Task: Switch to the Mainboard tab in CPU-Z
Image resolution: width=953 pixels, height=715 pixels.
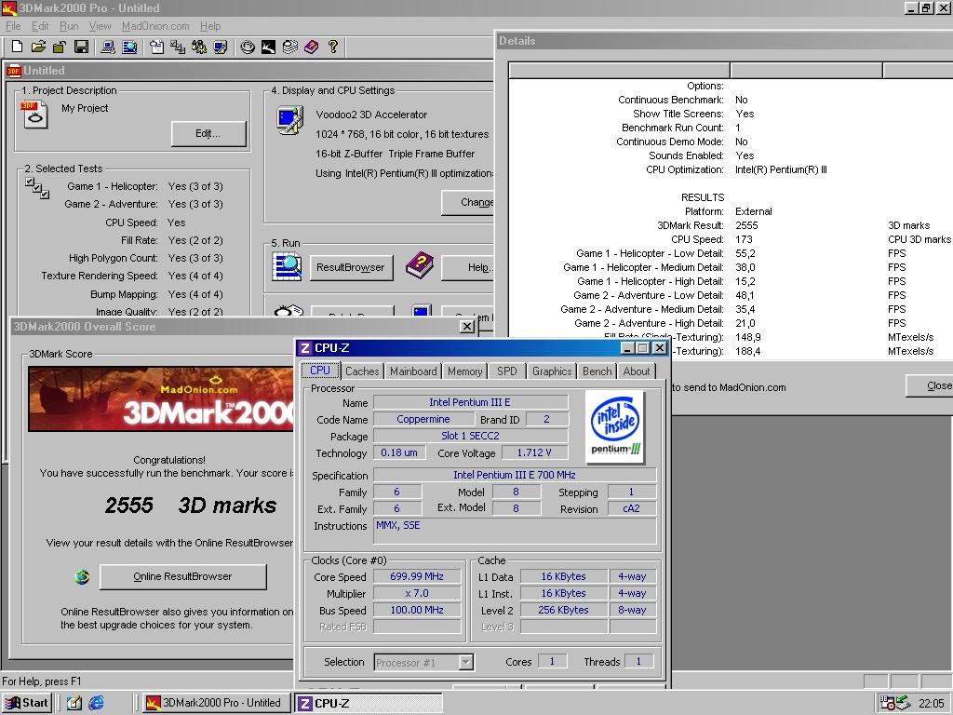Action: coord(413,371)
